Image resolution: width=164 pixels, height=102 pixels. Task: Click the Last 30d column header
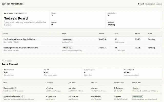point(94,82)
